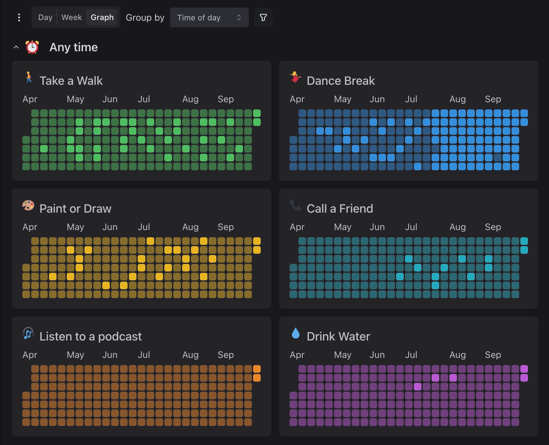This screenshot has width=549, height=445.
Task: Click the alarm clock icon beside Any time
Action: (x=32, y=47)
